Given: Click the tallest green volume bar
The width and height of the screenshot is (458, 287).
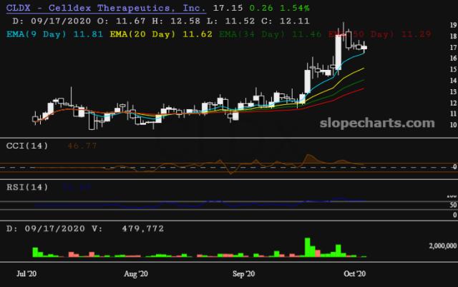Looking at the screenshot, I should click(308, 247).
